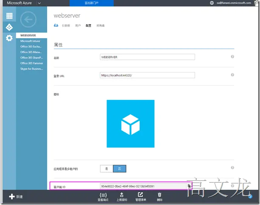Set the multi-tenant toggle to Yes (是)
The height and width of the screenshot is (205, 260).
tap(106, 169)
